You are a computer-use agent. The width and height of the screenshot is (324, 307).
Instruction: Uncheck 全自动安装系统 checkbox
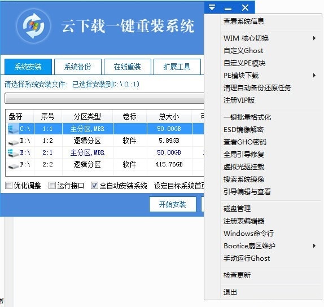[94, 185]
